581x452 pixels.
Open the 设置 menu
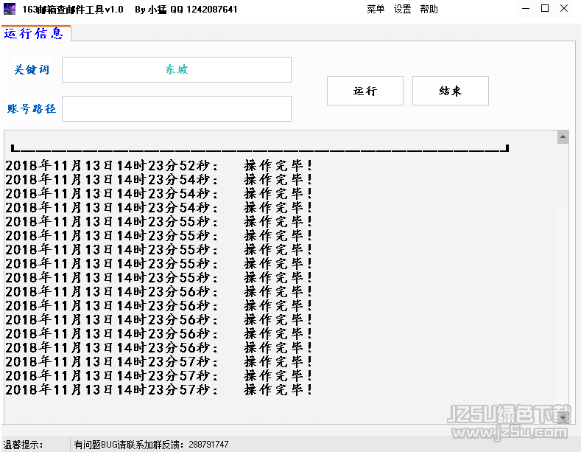402,9
